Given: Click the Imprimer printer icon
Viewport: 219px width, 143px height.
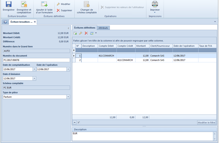Looking at the screenshot, I should (x=155, y=4).
